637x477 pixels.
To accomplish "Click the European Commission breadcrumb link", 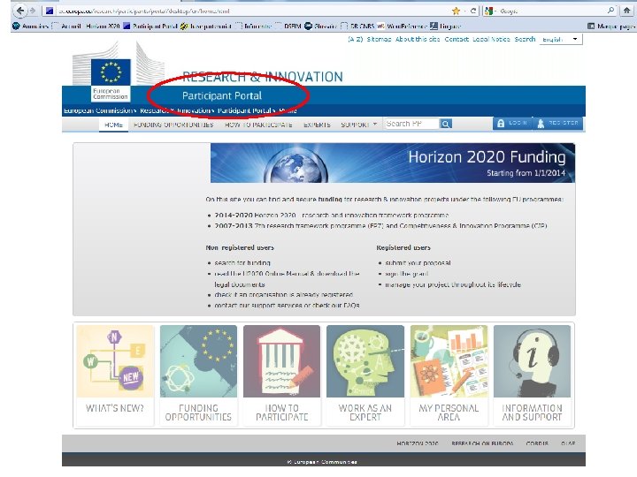I will 97,110.
